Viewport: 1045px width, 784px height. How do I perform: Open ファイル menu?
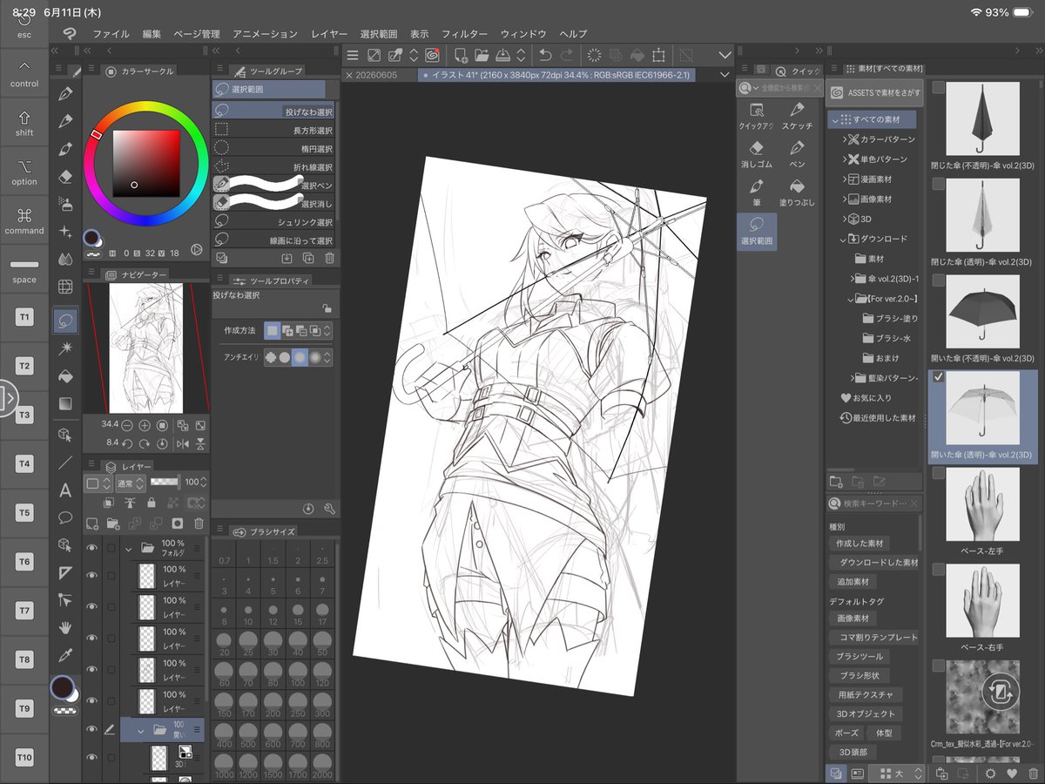(x=111, y=34)
